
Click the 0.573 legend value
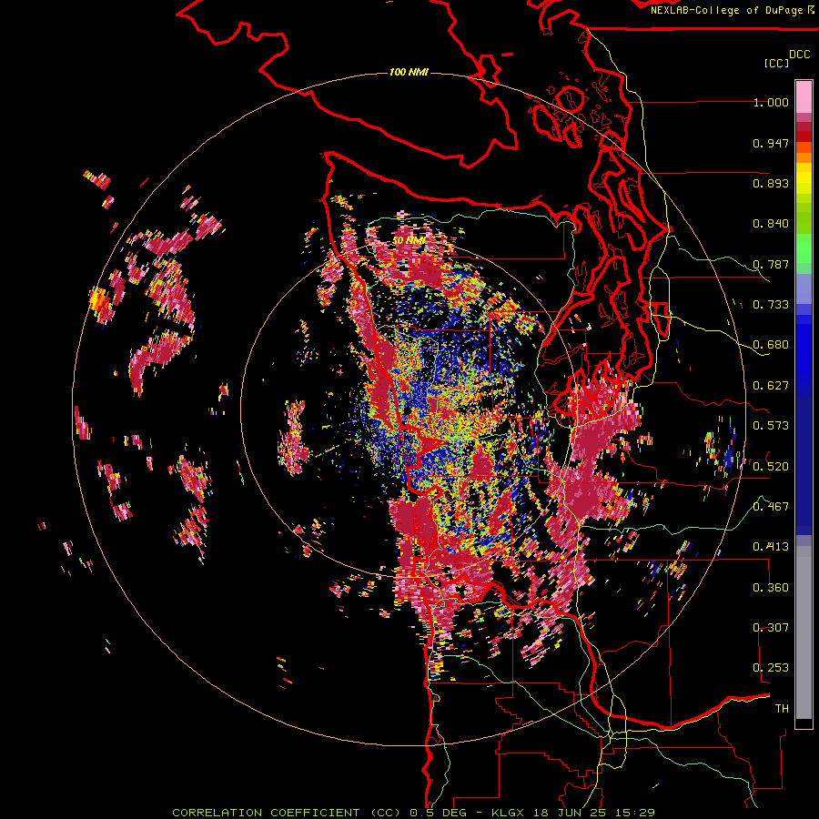tap(771, 426)
